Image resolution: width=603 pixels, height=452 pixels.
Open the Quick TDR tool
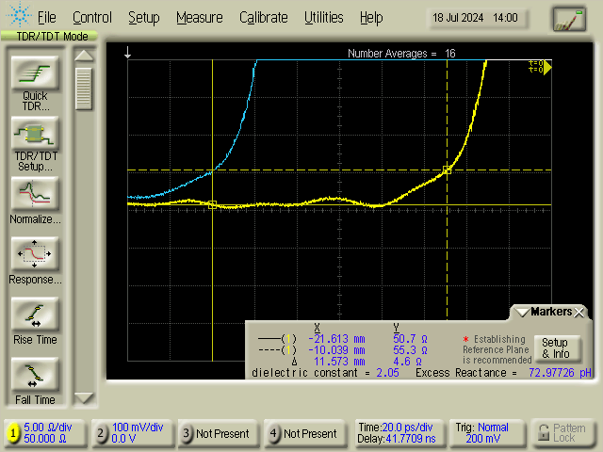point(35,73)
